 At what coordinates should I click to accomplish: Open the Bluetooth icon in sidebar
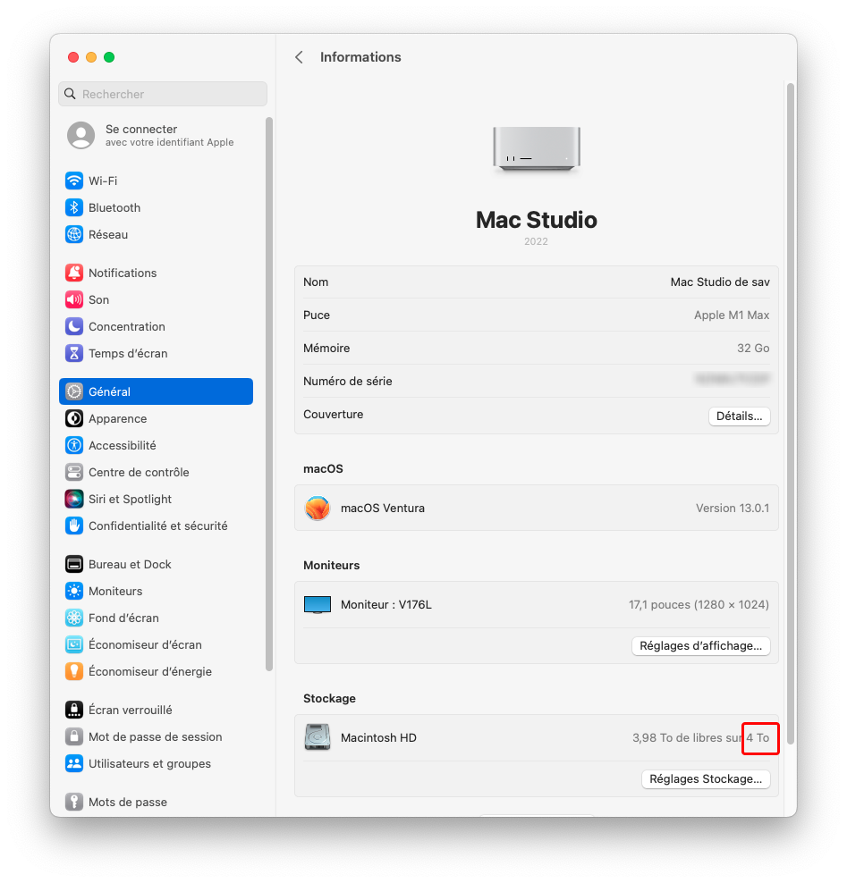pos(74,208)
